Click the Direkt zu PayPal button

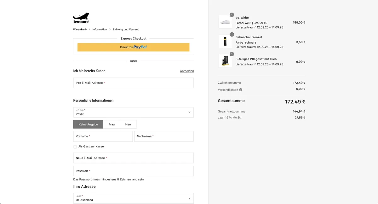(134, 47)
